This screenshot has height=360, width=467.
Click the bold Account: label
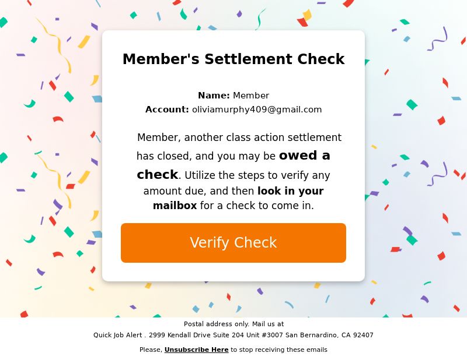(167, 110)
